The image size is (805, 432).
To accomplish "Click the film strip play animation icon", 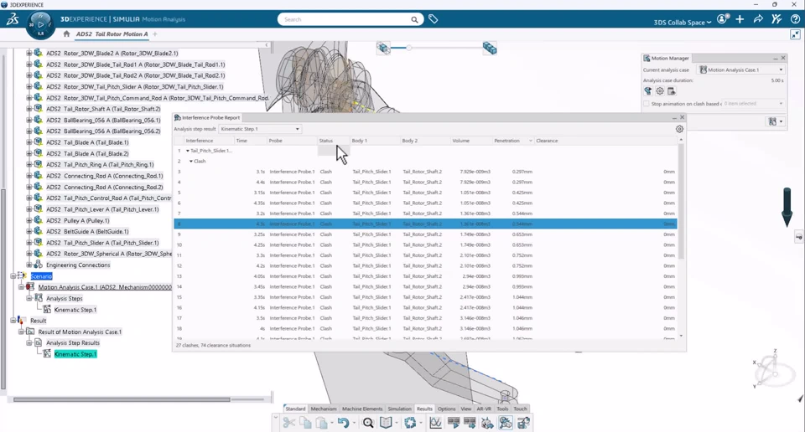I will 454,423.
